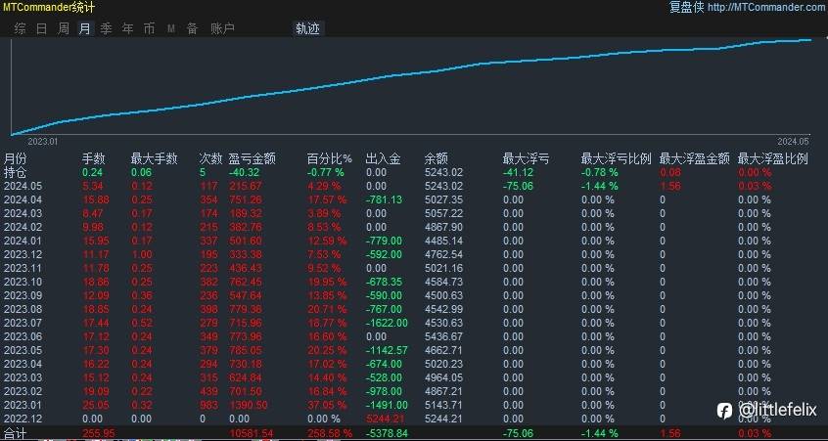828x441 pixels.
Task: Click the 最大浮亏比例 column header
Action: tap(617, 158)
